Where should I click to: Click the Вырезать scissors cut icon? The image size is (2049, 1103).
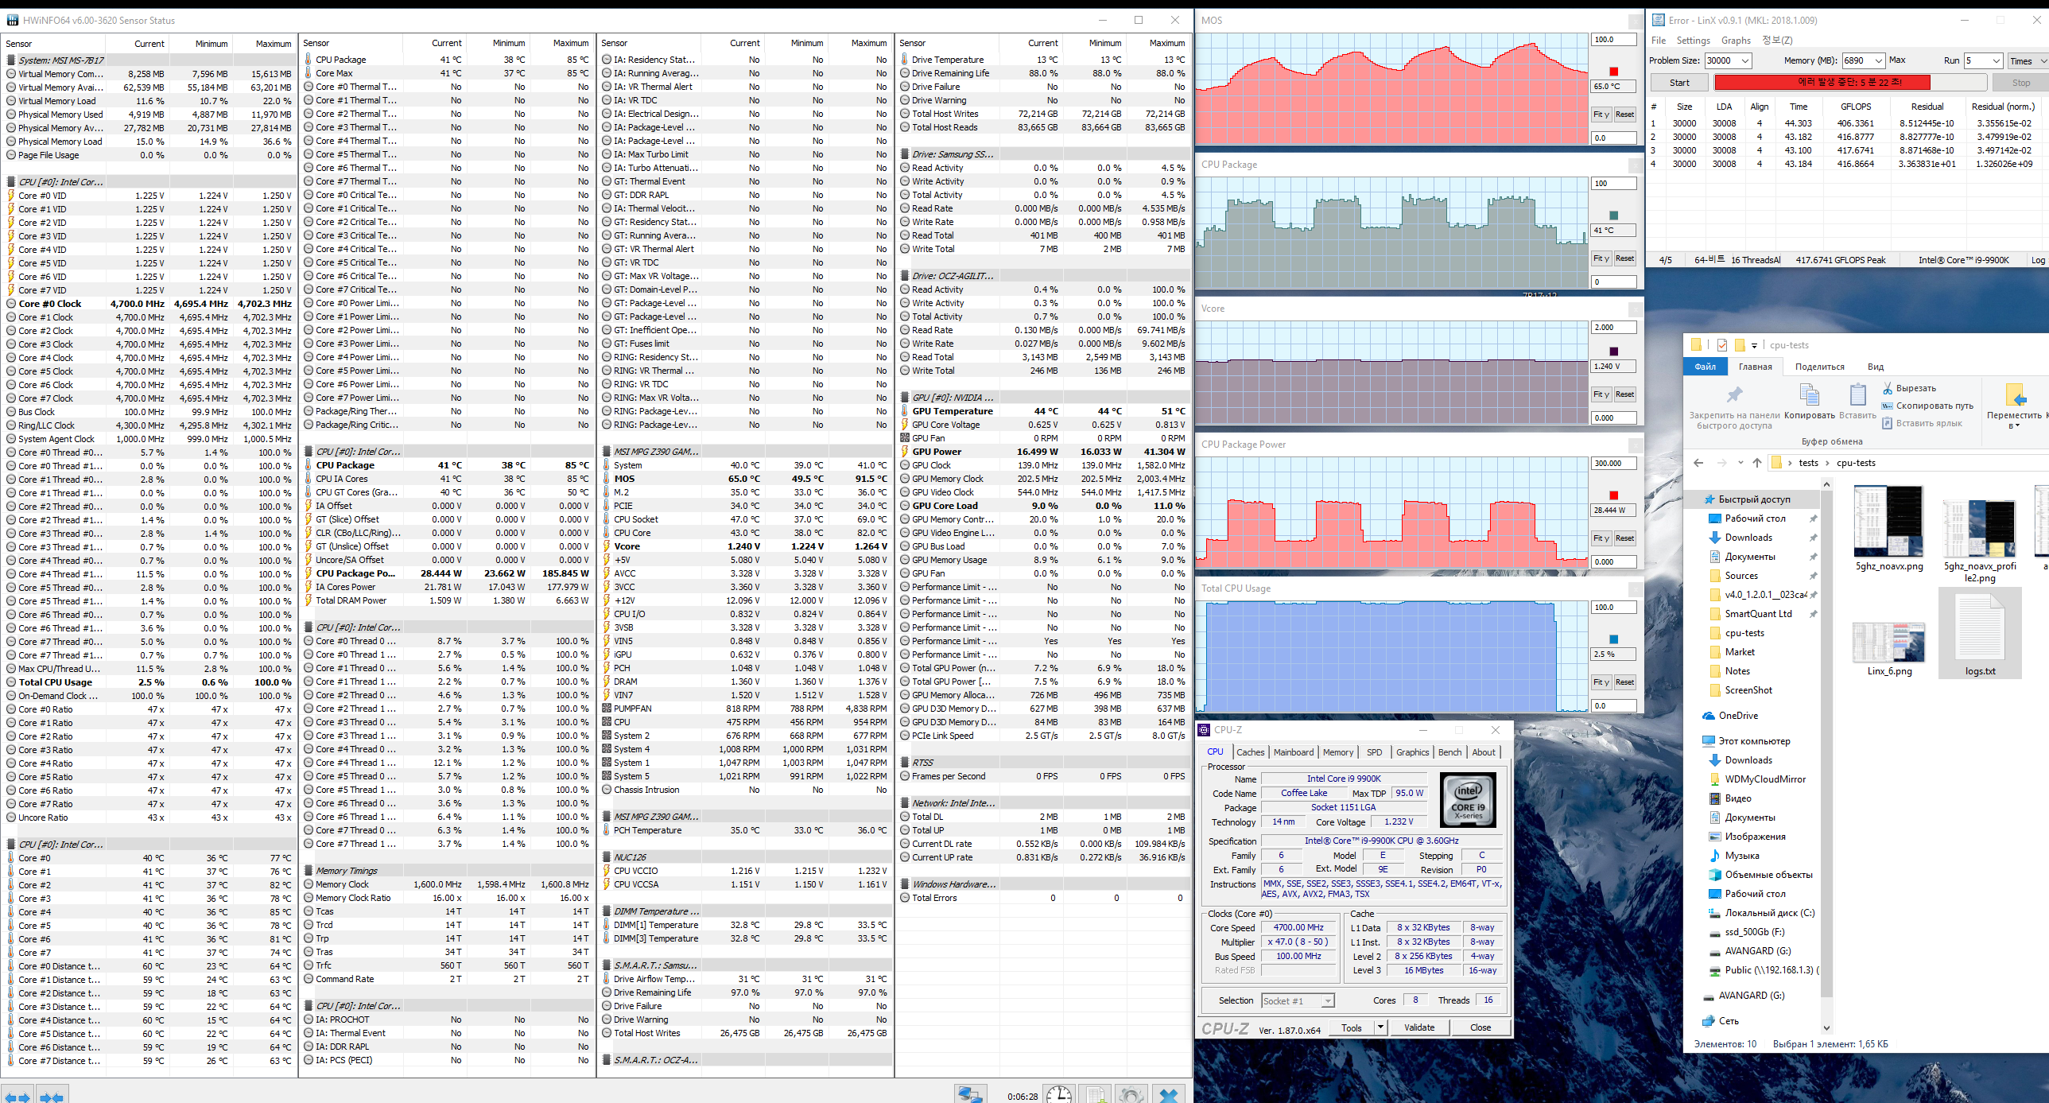pyautogui.click(x=1888, y=388)
